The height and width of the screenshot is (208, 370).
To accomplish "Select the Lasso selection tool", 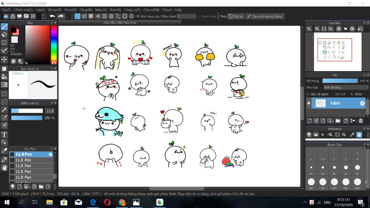I will click(x=4, y=101).
